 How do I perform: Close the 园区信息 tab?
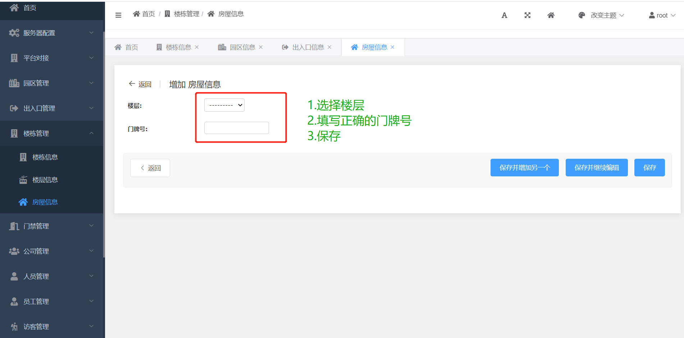(261, 47)
